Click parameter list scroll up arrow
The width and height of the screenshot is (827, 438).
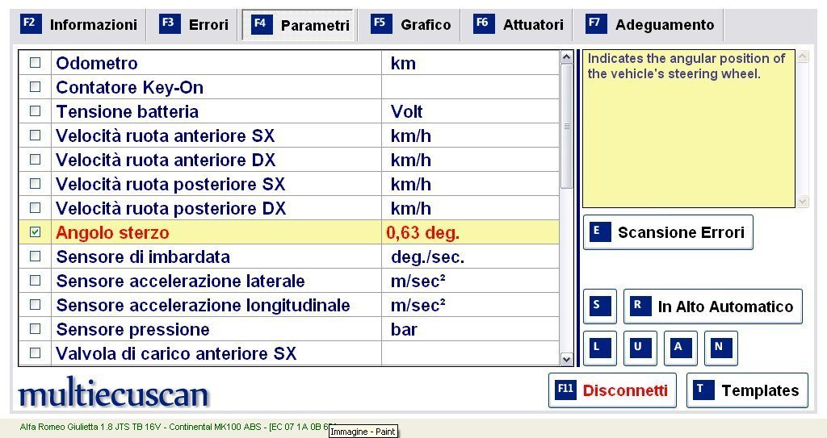tap(566, 57)
